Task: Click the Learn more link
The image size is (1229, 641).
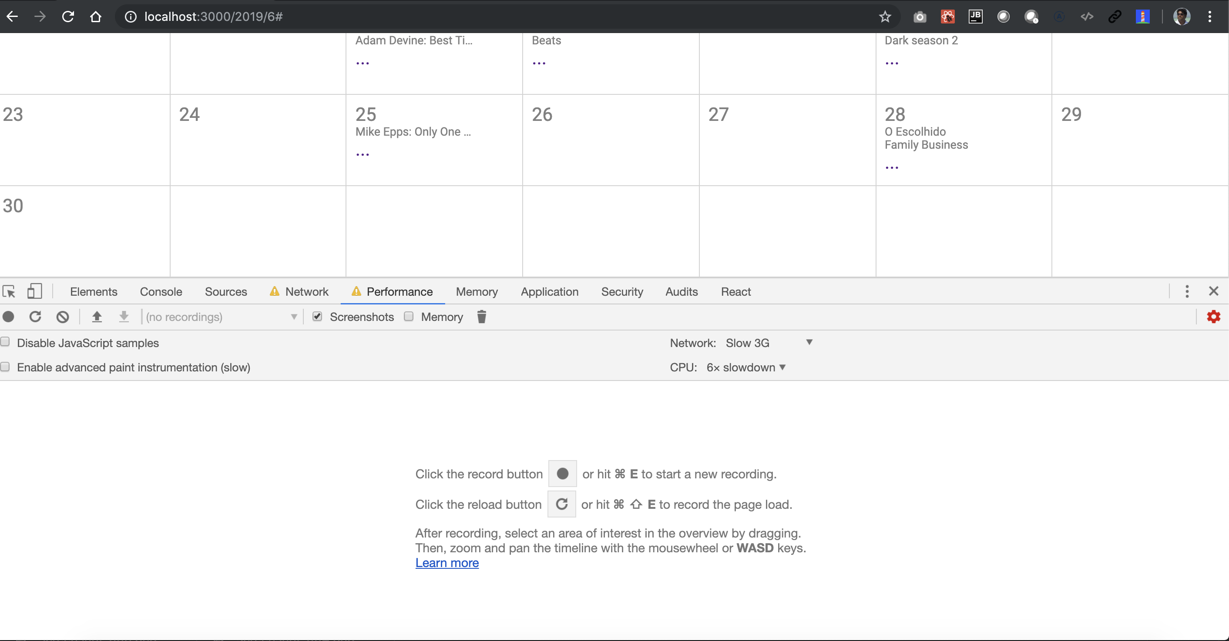Action: [447, 563]
